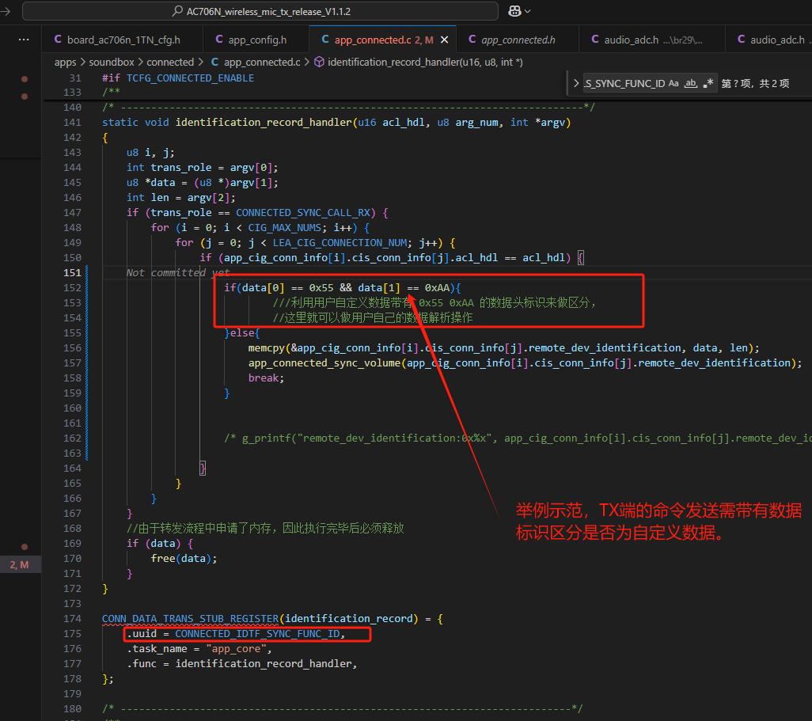This screenshot has height=721, width=812.
Task: Expand the dropdown arrow beside the Copilot icon
Action: pyautogui.click(x=528, y=11)
